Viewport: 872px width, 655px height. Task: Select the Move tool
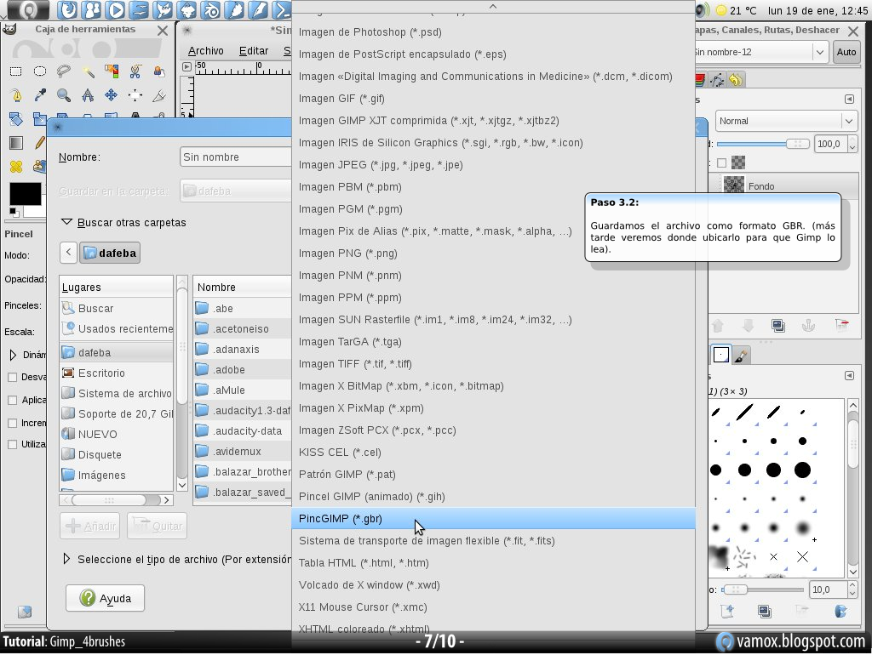pyautogui.click(x=112, y=95)
